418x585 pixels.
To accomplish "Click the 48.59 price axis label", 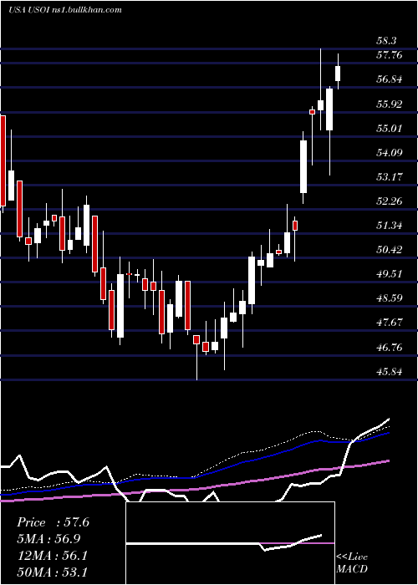I will click(390, 298).
